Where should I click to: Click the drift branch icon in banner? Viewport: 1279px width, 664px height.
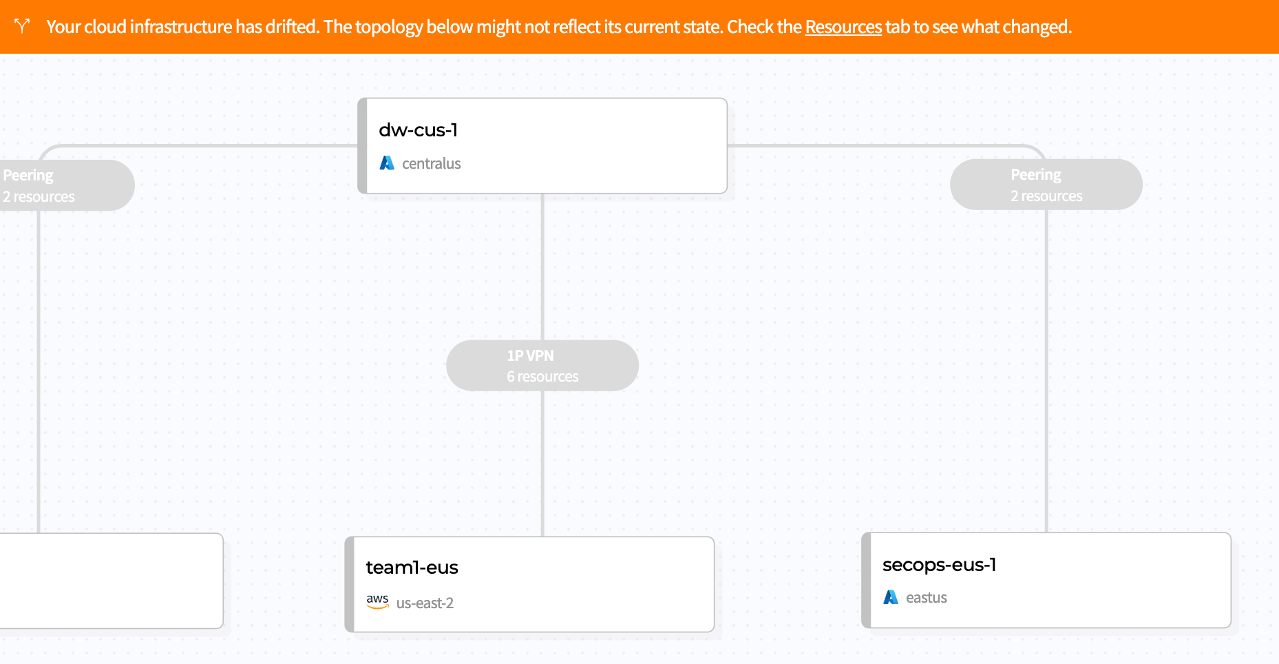(x=22, y=26)
